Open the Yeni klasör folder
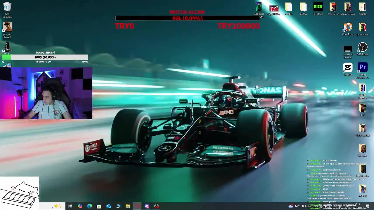The image size is (374, 210). 333,9
